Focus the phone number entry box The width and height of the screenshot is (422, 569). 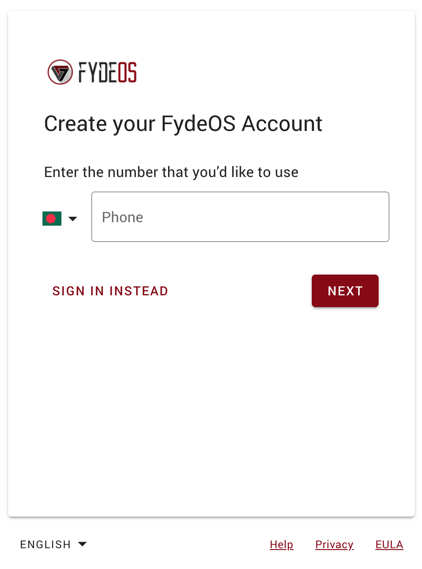tap(240, 217)
